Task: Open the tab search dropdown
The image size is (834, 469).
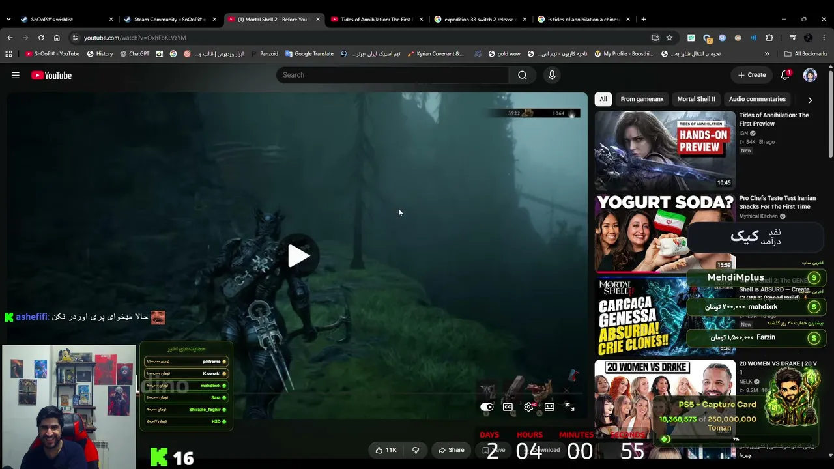Action: pos(8,20)
